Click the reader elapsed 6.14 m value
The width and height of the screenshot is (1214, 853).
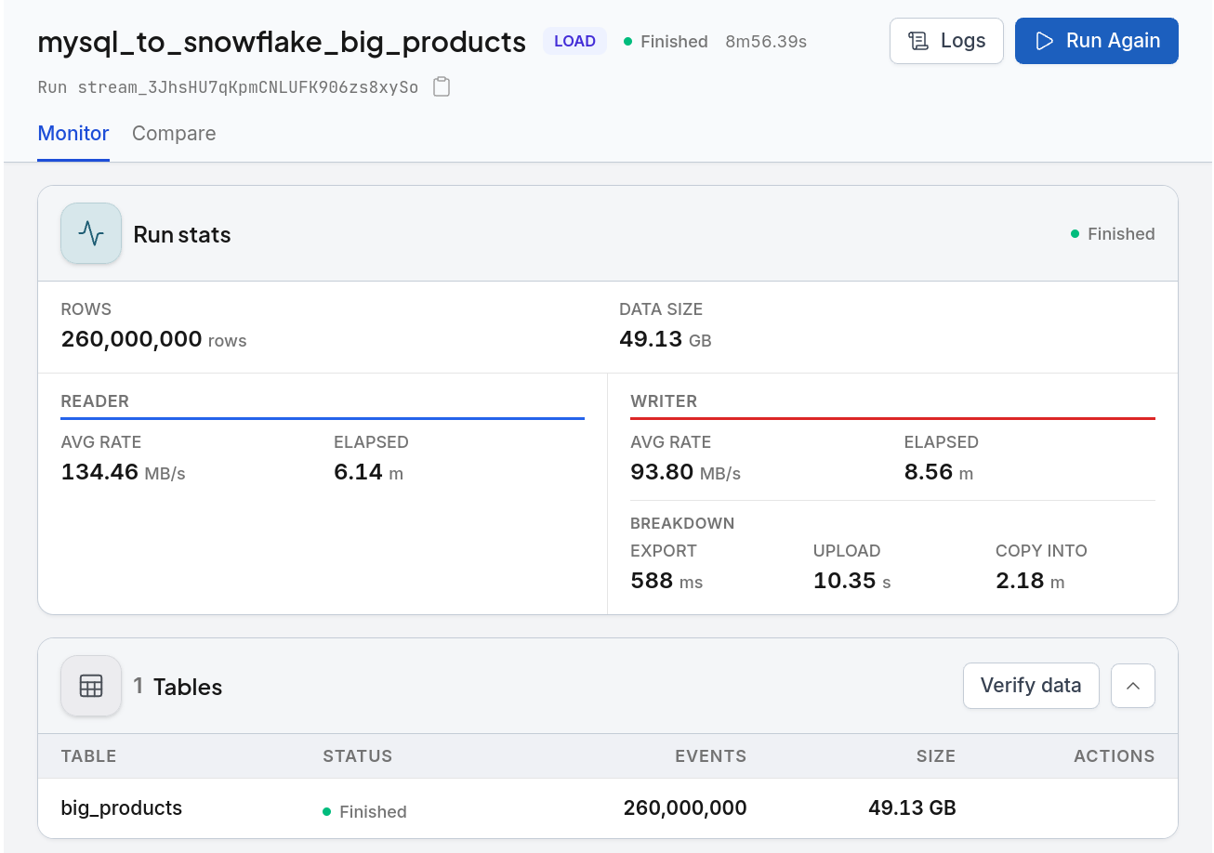[x=369, y=472]
